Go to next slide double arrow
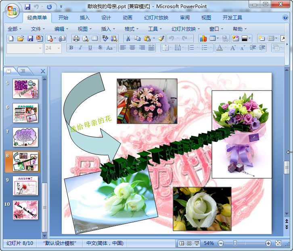Screen dimensions: 293x251 pos(287,227)
